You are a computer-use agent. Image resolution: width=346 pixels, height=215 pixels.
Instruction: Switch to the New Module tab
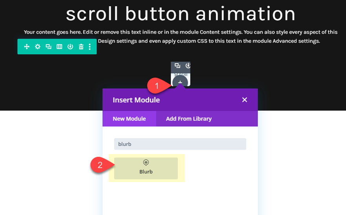click(129, 119)
